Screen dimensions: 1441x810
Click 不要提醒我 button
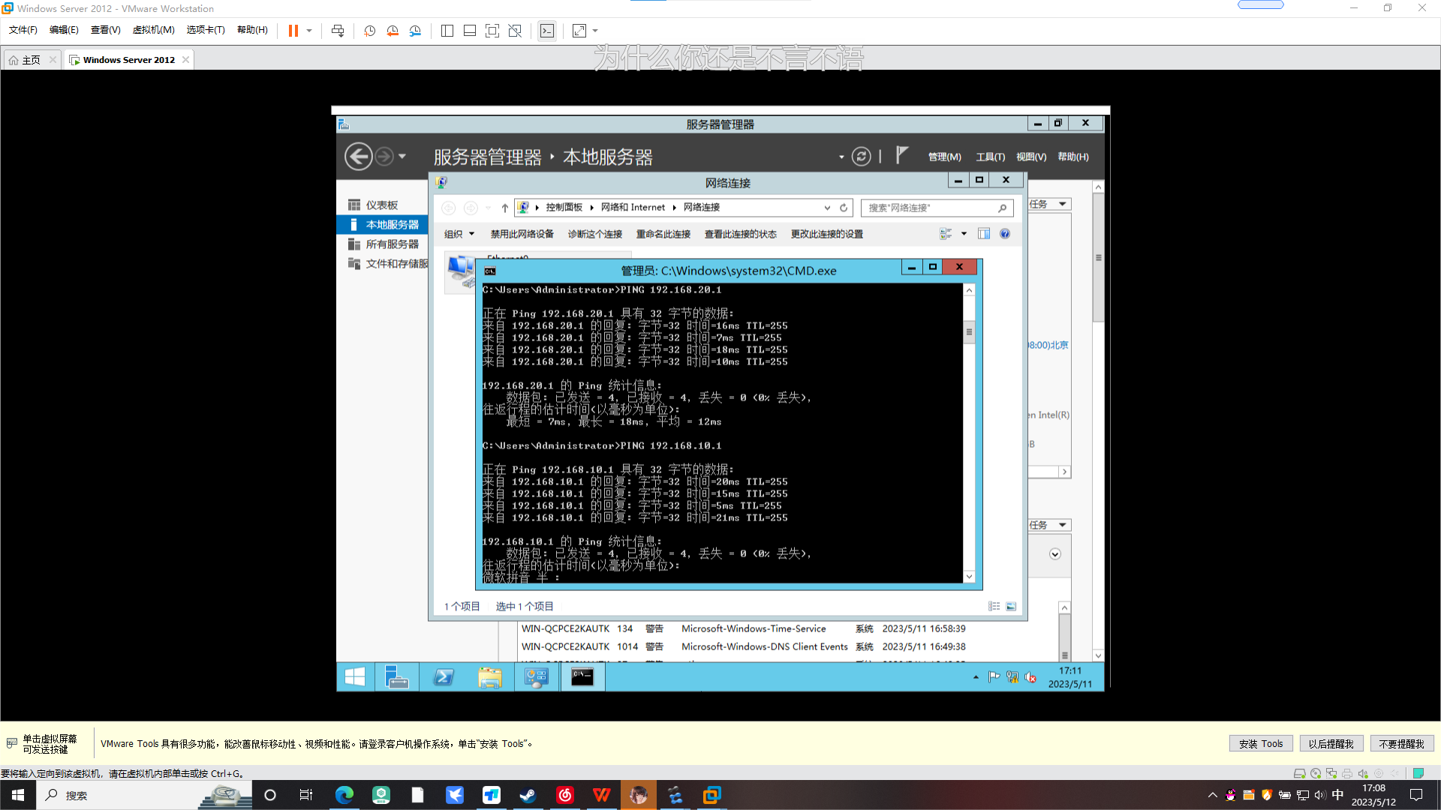pos(1401,744)
